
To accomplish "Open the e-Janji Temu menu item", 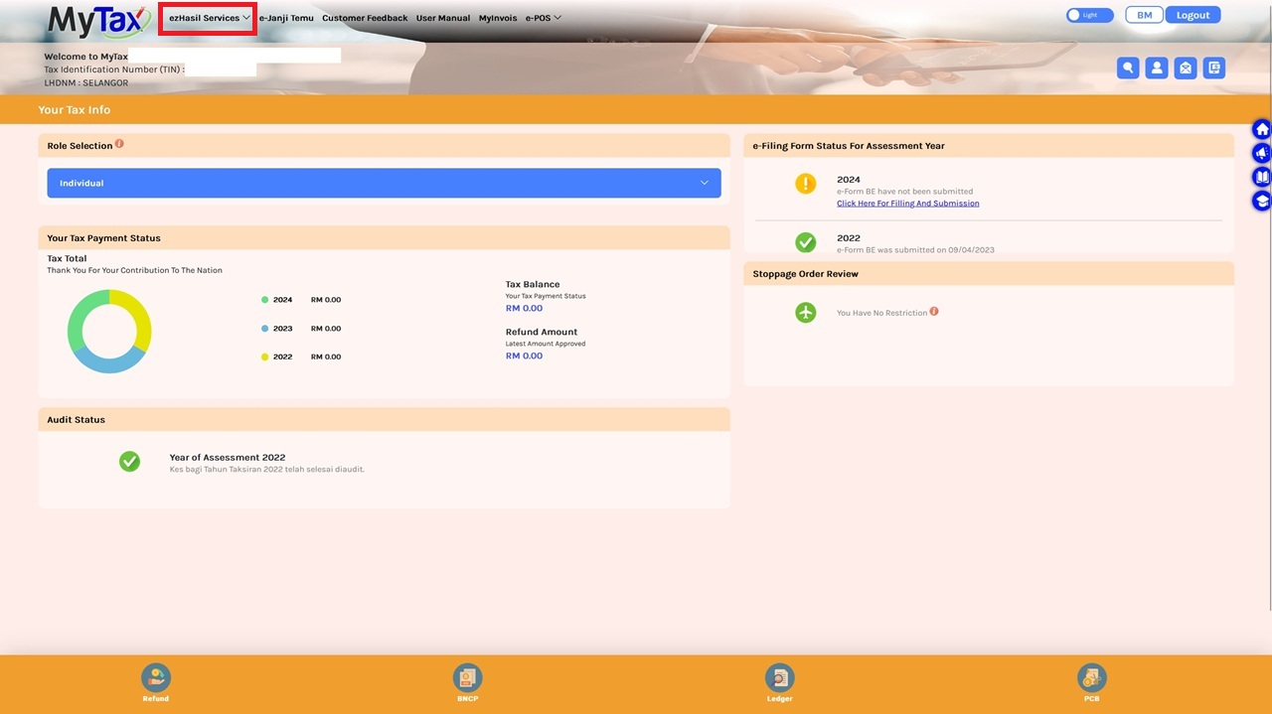I will coord(286,18).
